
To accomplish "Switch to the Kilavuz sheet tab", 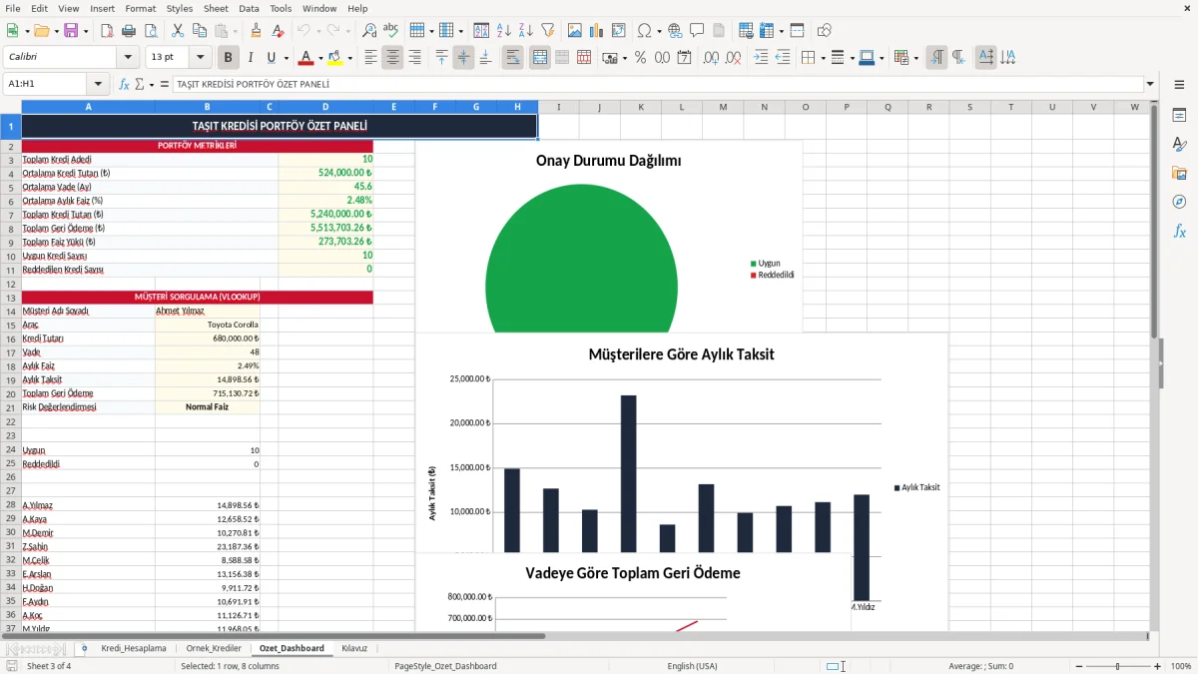I will tap(354, 648).
